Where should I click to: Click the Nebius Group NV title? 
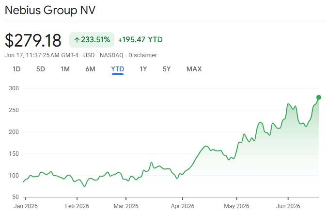pyautogui.click(x=50, y=10)
